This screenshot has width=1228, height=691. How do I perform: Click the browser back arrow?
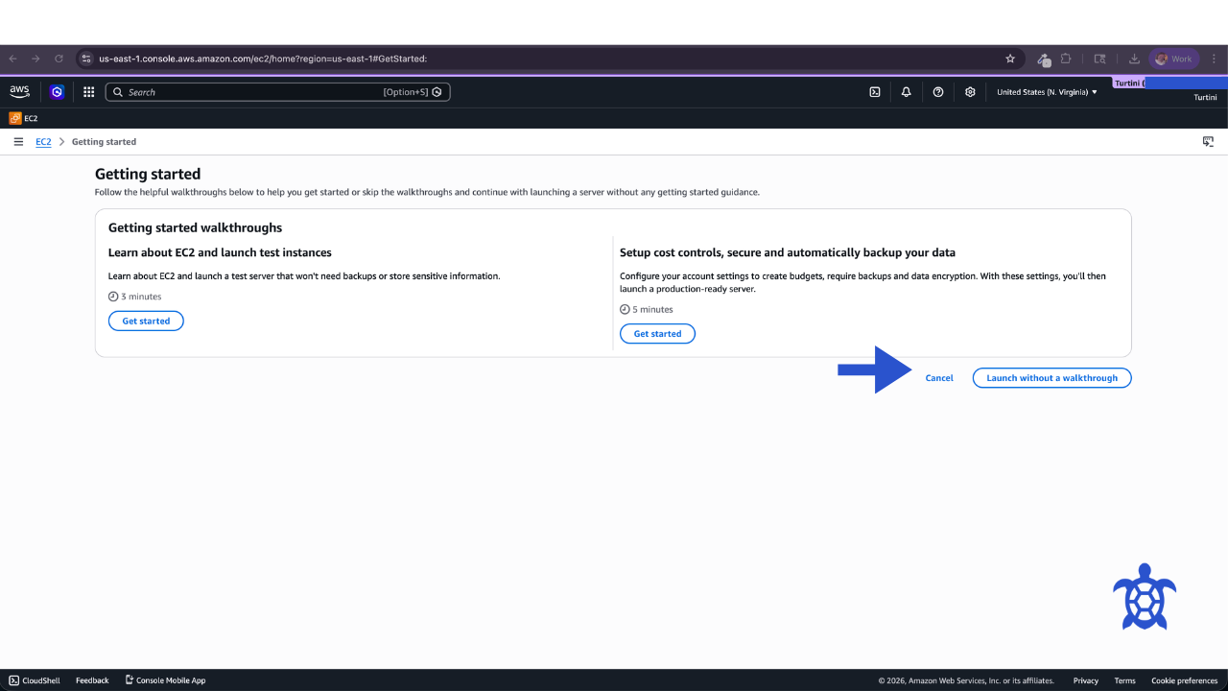coord(12,59)
